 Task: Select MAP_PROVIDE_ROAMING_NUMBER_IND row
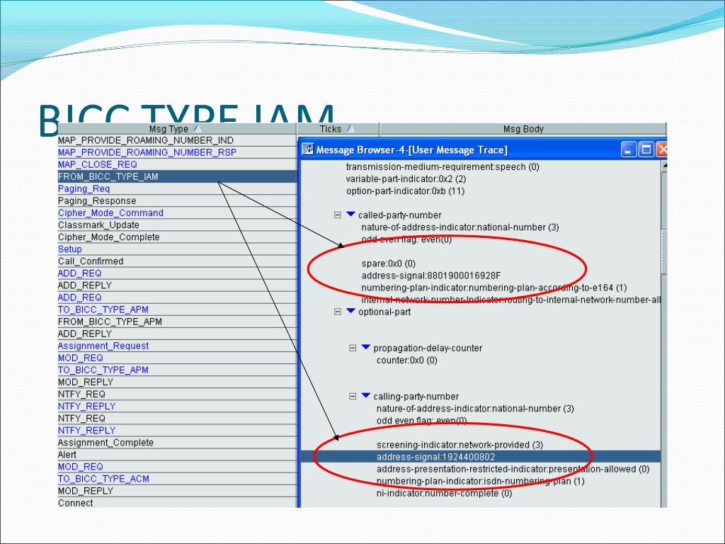click(x=176, y=140)
